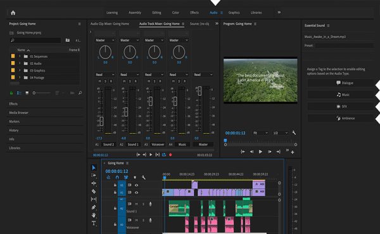The image size is (380, 234).
Task: Switch Project panel to icon view
Action: point(27,93)
